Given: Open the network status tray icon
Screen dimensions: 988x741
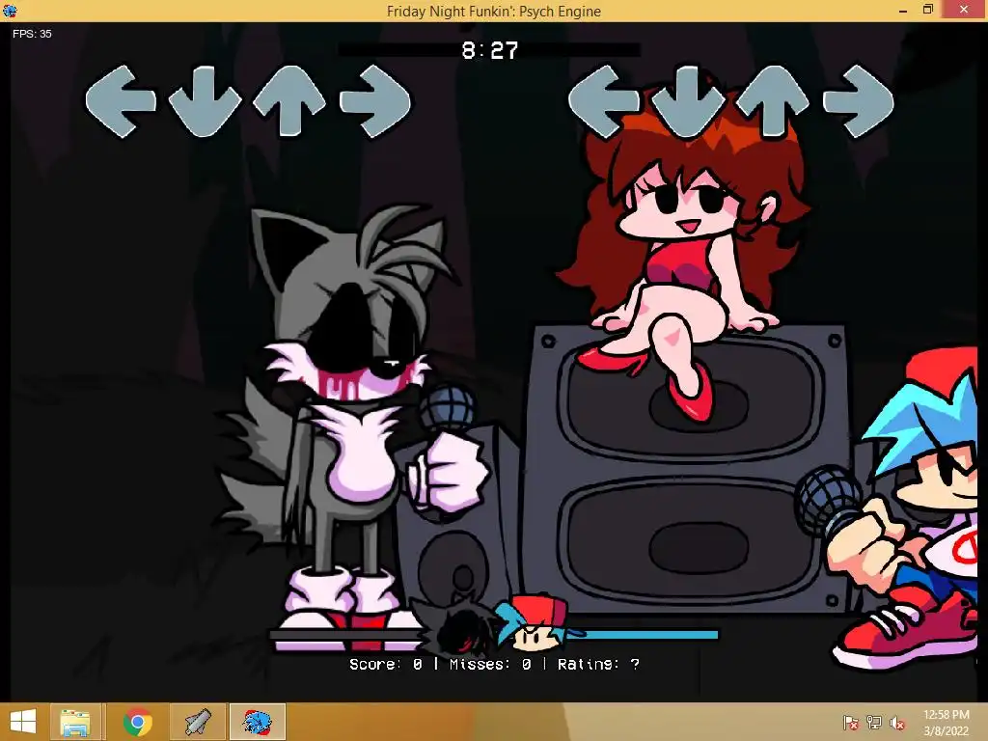Looking at the screenshot, I should [x=874, y=723].
